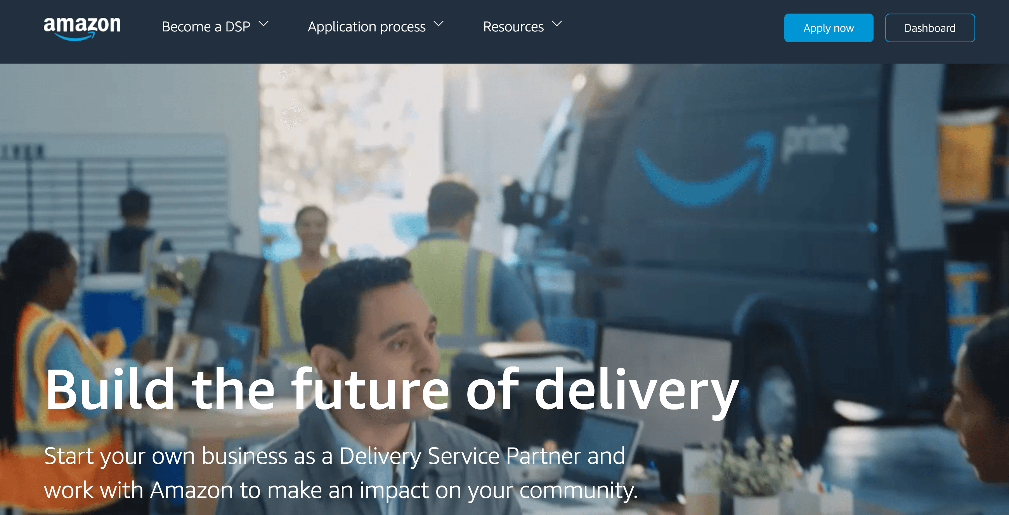Image resolution: width=1009 pixels, height=515 pixels.
Task: Expand the chevron beside Application process
Action: 439,24
